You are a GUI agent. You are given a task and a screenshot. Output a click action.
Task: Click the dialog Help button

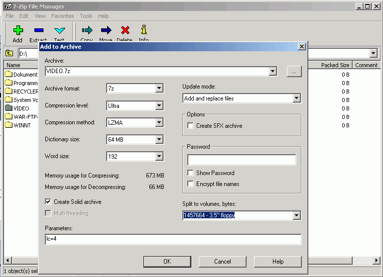coord(278,262)
